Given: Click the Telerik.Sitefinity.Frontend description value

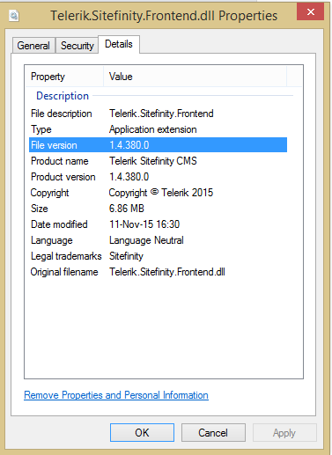Looking at the screenshot, I should 161,114.
